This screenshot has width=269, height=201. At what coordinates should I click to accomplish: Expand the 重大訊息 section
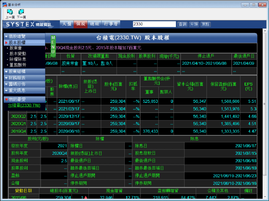tap(6, 90)
